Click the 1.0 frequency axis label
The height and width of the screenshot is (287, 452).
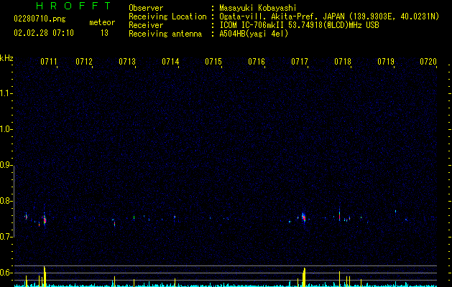[x=6, y=129]
